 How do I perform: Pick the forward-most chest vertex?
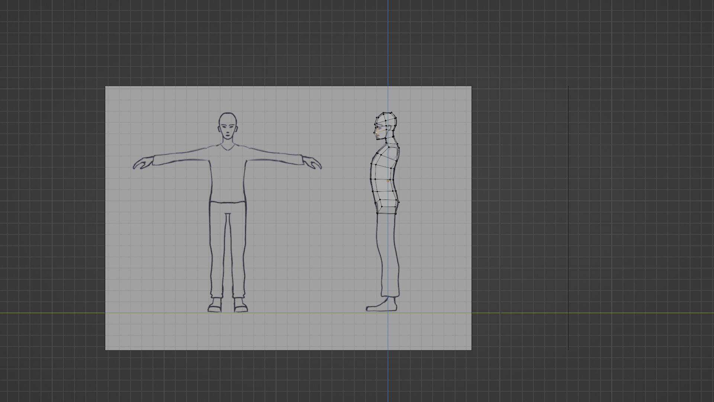371,164
